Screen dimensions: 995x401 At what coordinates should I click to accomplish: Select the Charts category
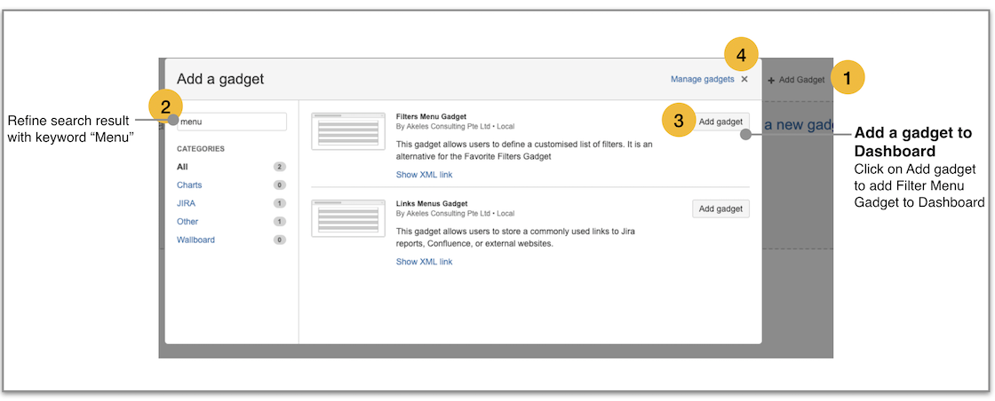point(189,185)
